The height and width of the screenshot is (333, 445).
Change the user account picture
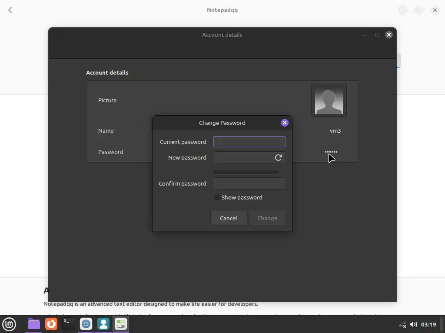[x=329, y=100]
